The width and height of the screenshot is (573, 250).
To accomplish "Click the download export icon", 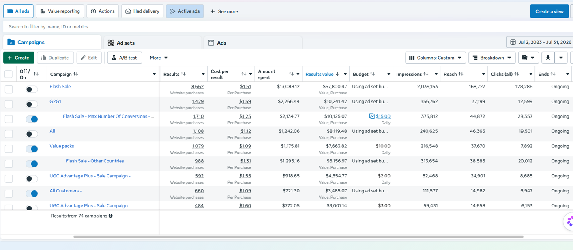I will click(x=547, y=58).
